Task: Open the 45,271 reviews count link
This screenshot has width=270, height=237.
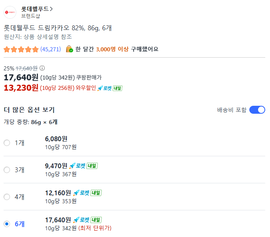Action: [x=50, y=49]
